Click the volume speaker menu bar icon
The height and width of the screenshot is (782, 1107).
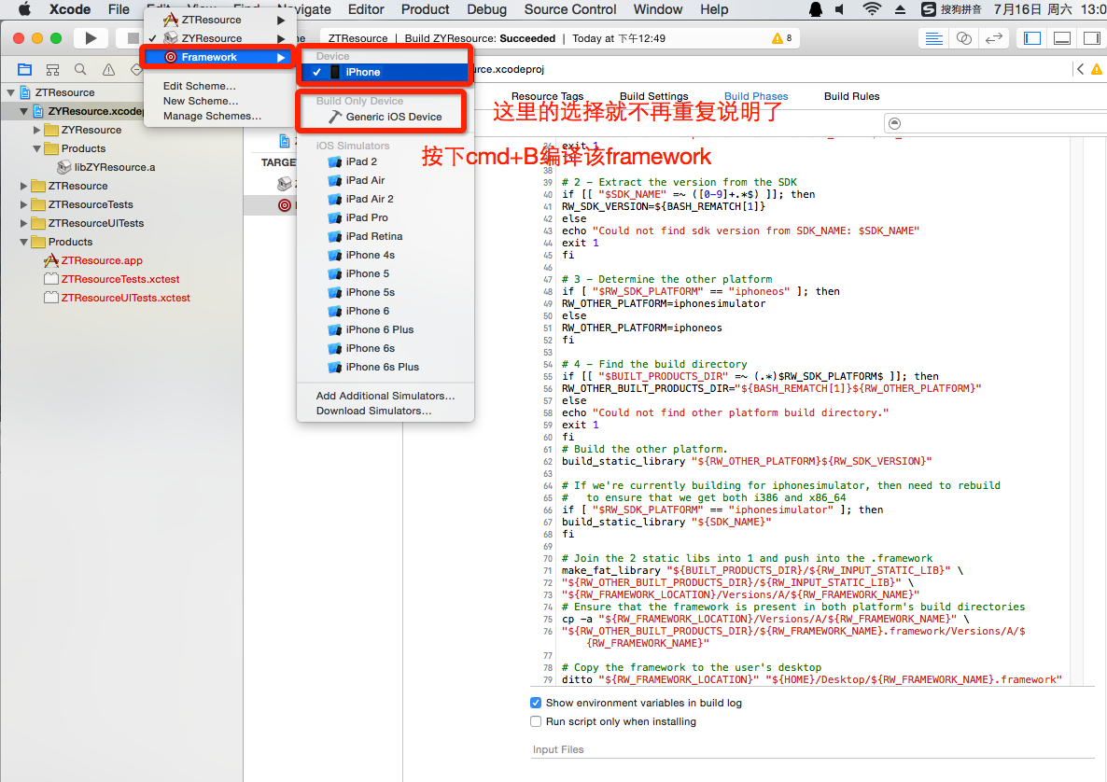coord(840,9)
